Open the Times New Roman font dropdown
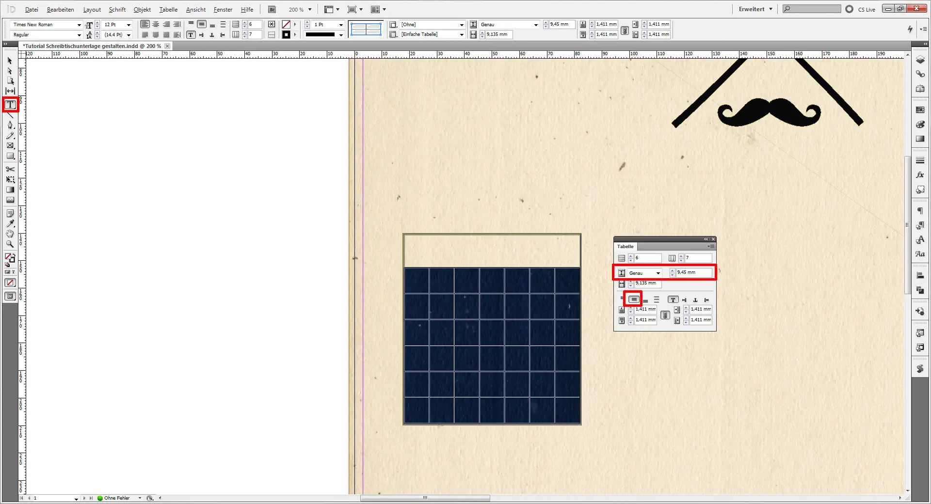The image size is (931, 504). coord(79,24)
